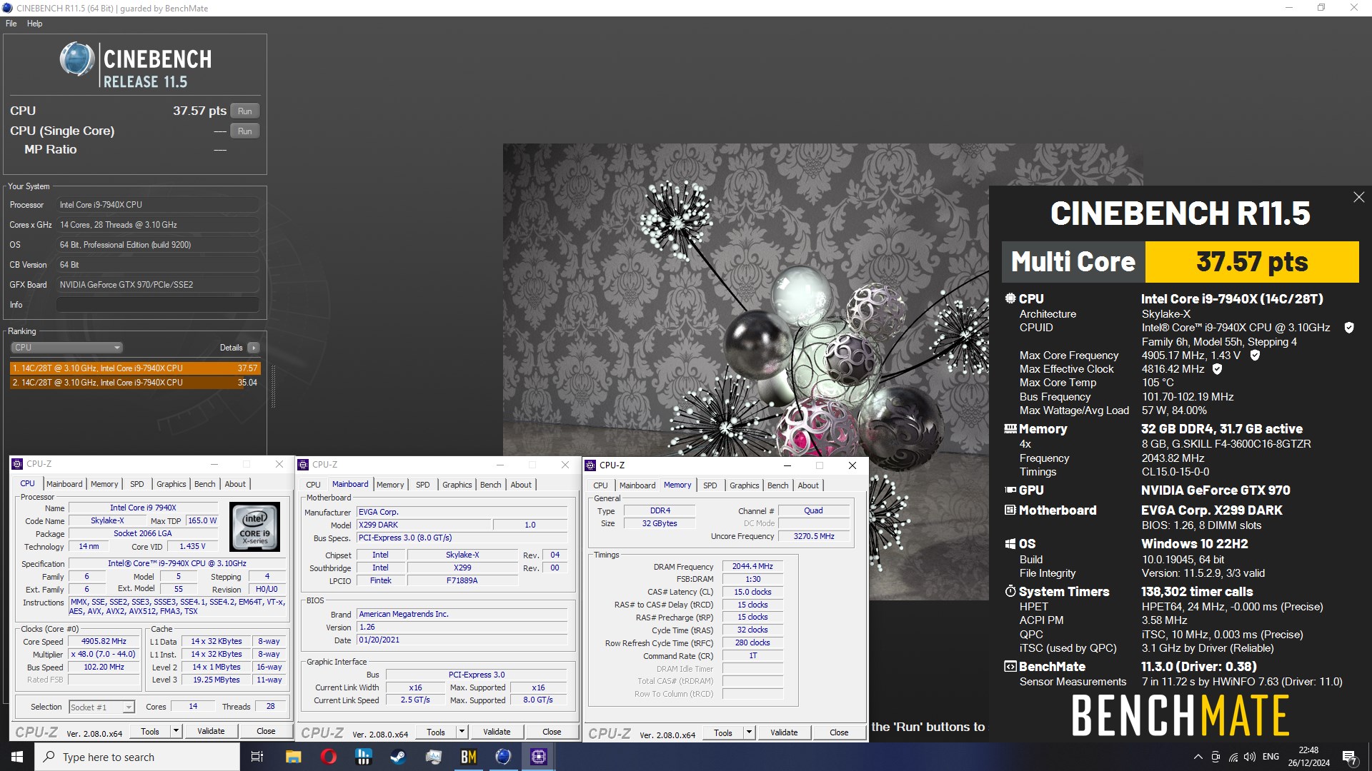Click the Cinebench sphere logo
The height and width of the screenshot is (771, 1372).
click(77, 59)
